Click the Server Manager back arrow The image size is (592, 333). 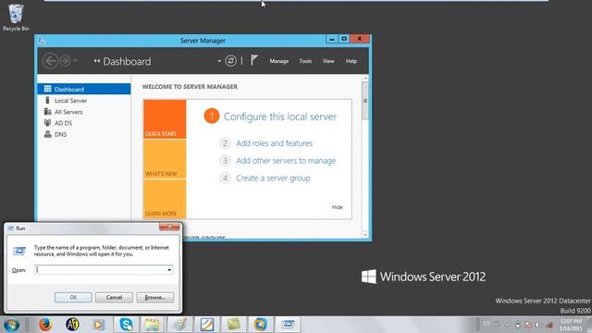(50, 61)
